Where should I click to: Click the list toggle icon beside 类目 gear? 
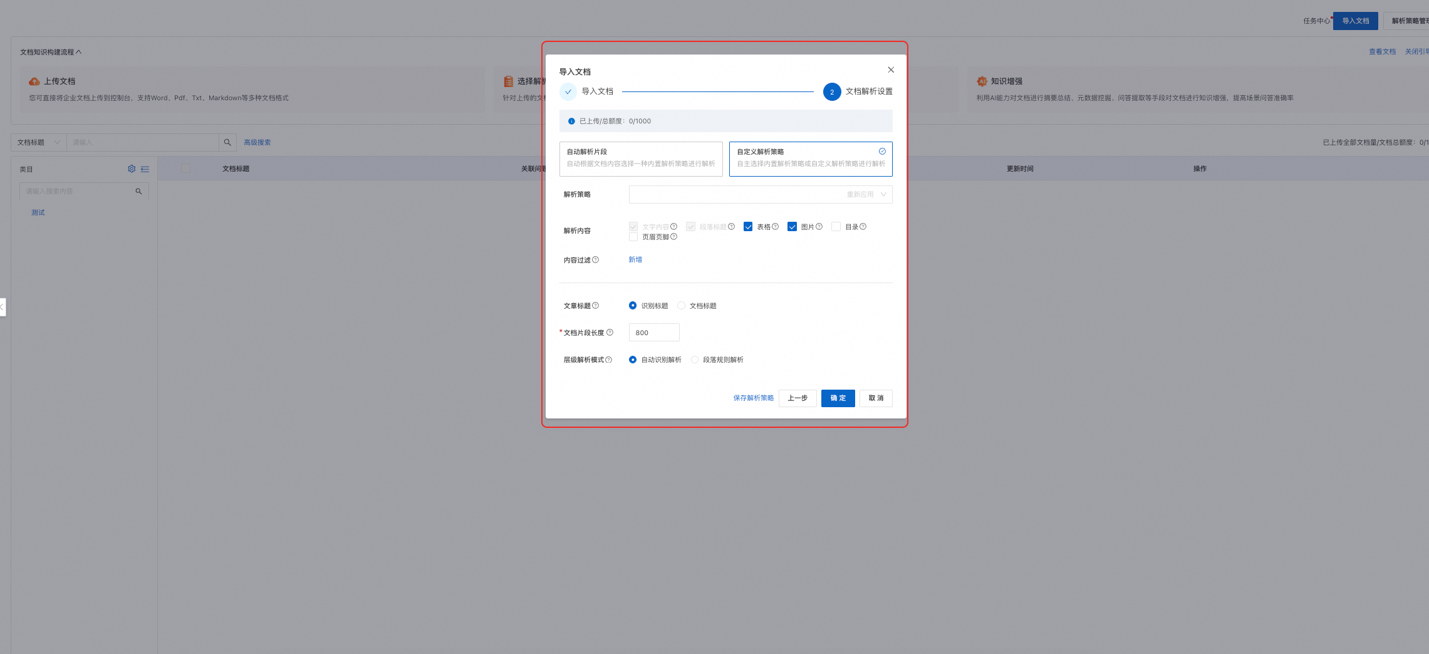coord(145,169)
